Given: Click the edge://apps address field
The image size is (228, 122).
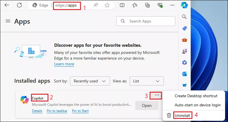Looking at the screenshot, I should click(x=66, y=5).
